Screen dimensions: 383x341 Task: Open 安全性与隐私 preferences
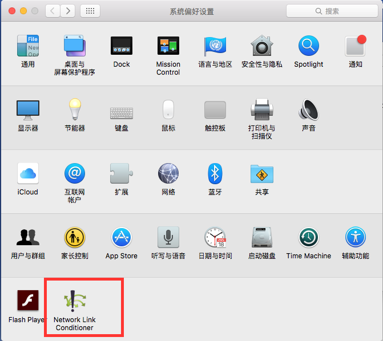[262, 46]
